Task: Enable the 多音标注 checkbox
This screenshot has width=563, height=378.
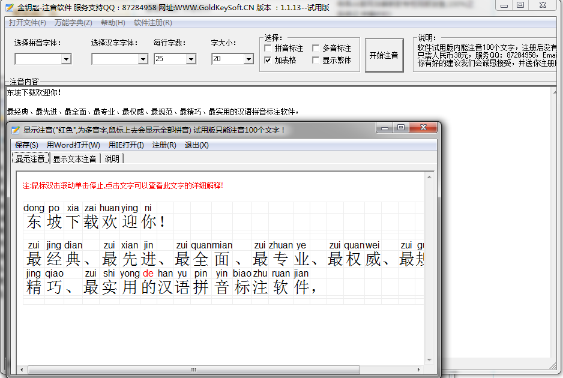Action: (x=317, y=48)
